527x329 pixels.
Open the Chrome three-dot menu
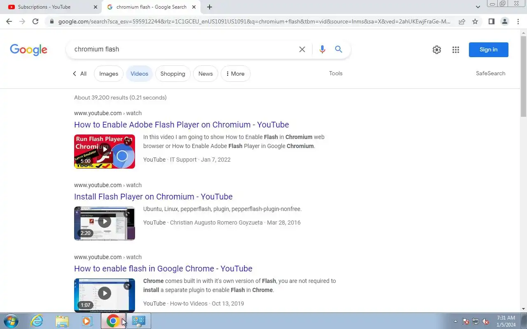coord(518,21)
